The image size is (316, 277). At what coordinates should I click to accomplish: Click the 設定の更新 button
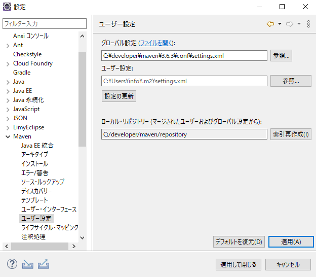tap(119, 96)
